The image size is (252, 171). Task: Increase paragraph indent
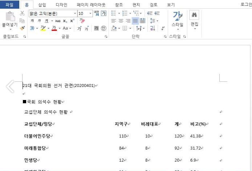coord(157,13)
